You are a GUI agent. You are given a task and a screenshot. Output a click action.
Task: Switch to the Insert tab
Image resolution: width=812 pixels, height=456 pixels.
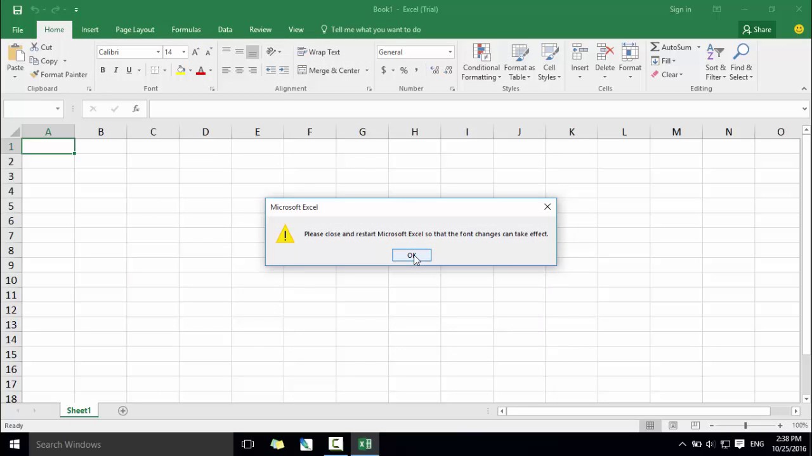coord(89,30)
